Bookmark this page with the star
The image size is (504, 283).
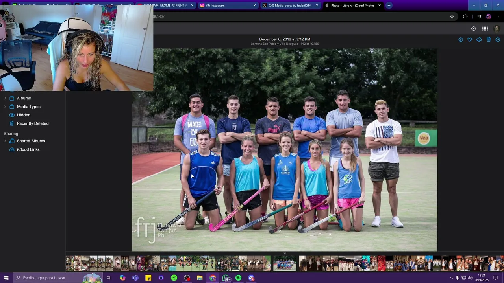[452, 17]
